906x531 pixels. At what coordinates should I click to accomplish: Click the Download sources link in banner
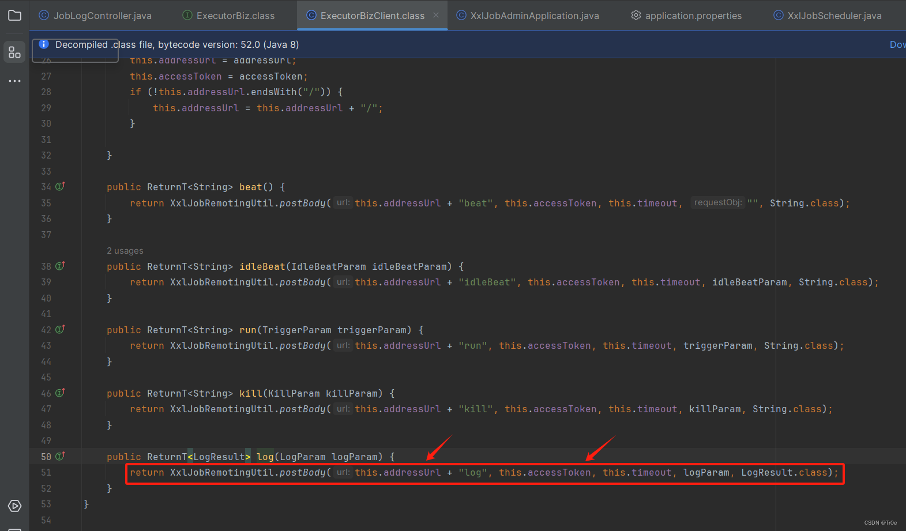[897, 44]
